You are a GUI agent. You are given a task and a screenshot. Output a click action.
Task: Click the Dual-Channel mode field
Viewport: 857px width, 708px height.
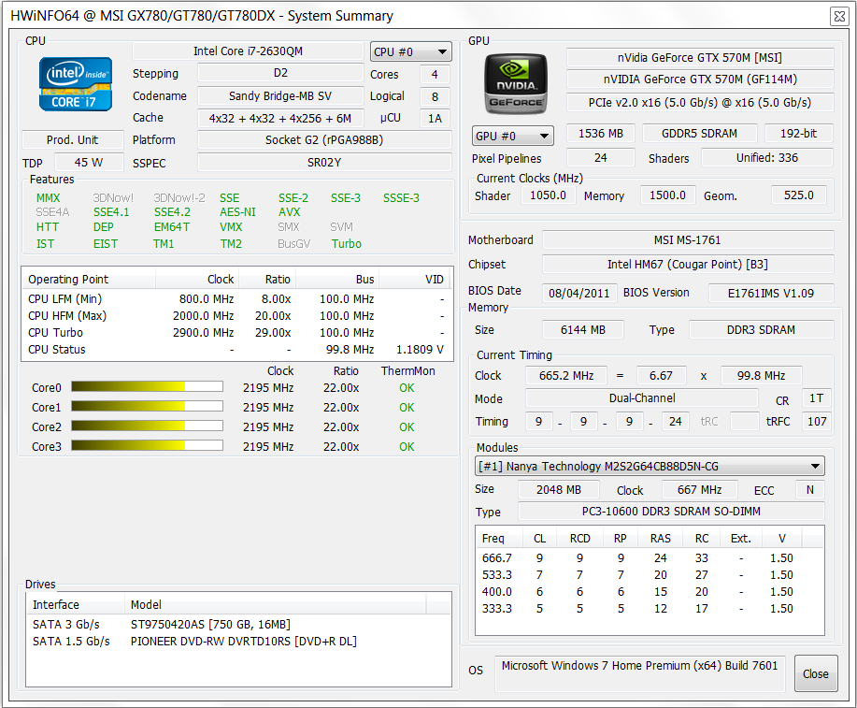(x=642, y=398)
